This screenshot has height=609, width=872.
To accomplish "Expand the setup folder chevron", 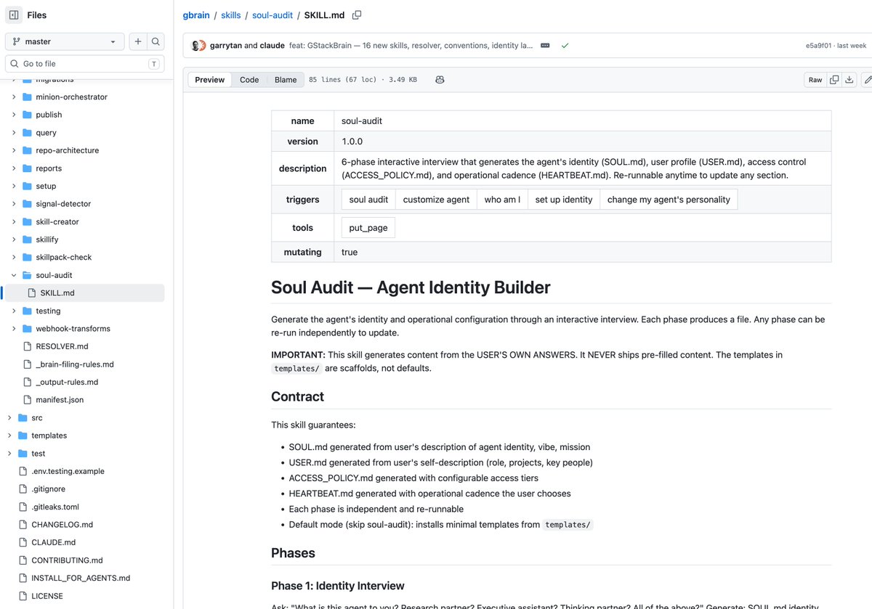I will [14, 186].
